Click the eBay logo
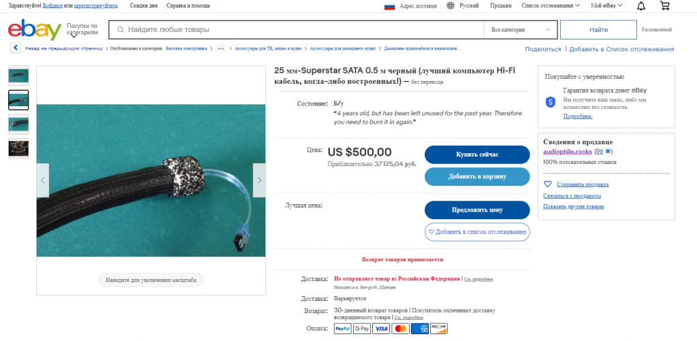This screenshot has width=697, height=341. point(35,31)
